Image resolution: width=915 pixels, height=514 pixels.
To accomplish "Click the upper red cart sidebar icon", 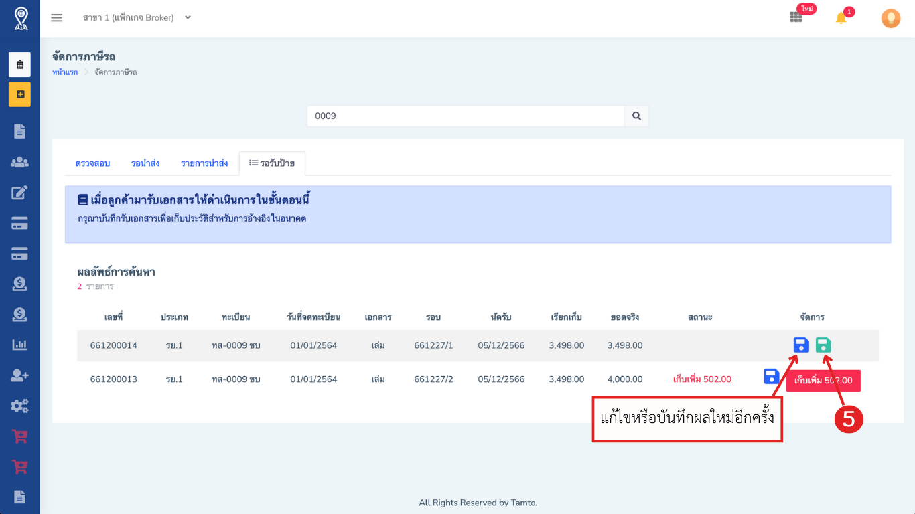I will coord(20,436).
